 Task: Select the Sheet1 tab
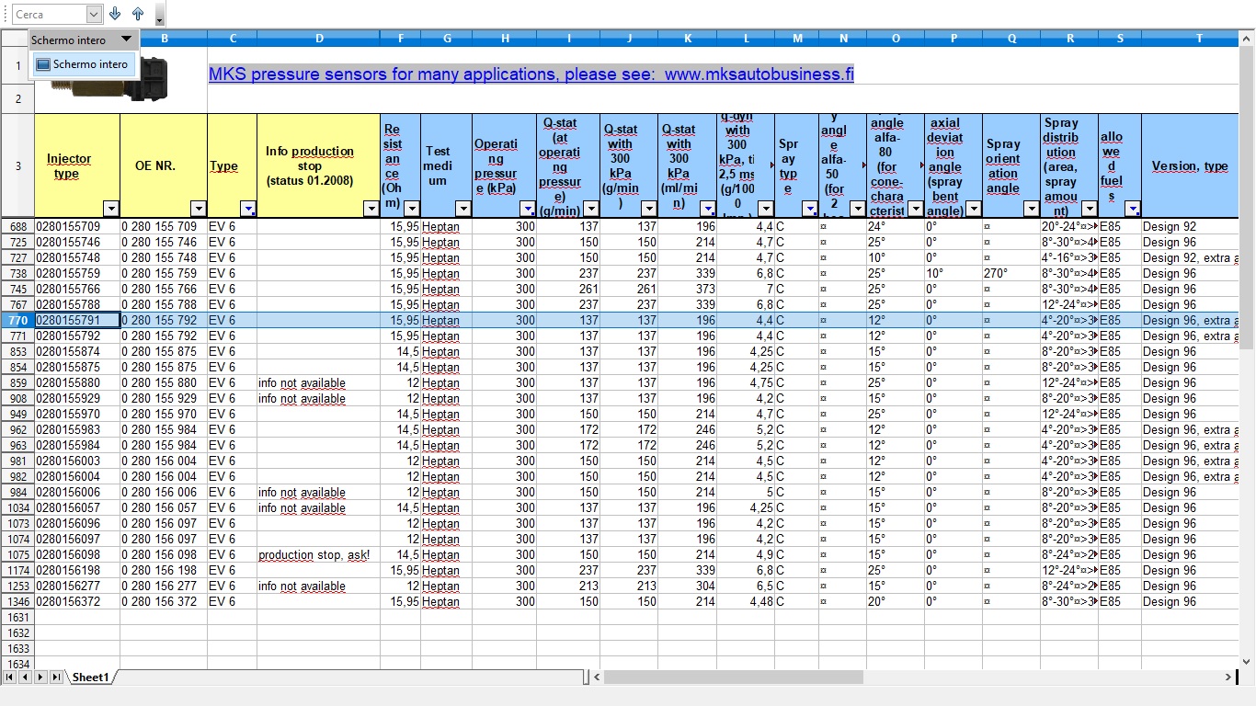click(x=91, y=678)
